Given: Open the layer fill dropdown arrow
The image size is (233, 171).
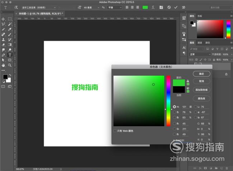Looking at the screenshot, I should tap(231, 60).
